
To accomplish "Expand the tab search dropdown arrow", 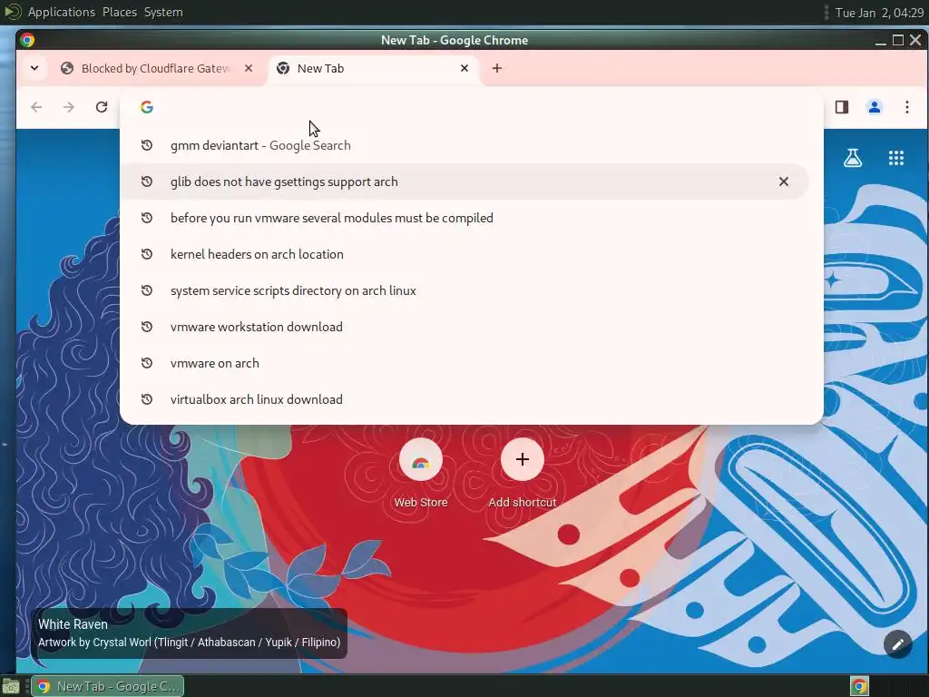I will click(34, 68).
